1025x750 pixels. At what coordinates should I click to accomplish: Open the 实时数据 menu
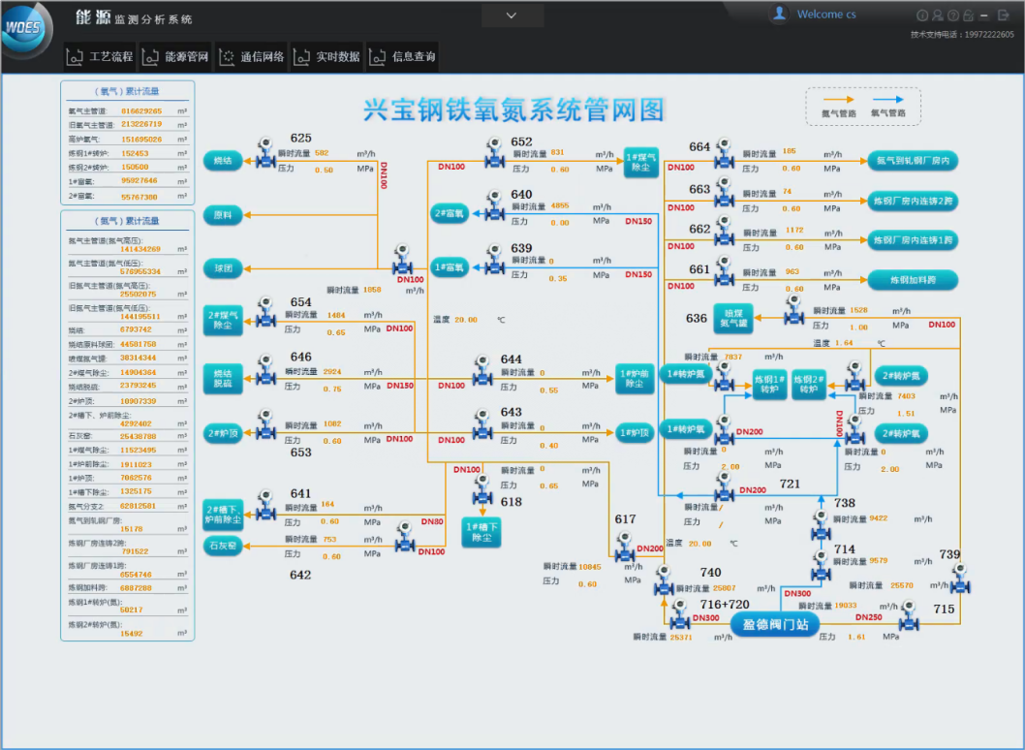click(327, 57)
